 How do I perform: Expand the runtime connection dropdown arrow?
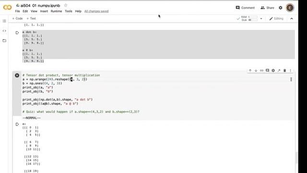261,19
